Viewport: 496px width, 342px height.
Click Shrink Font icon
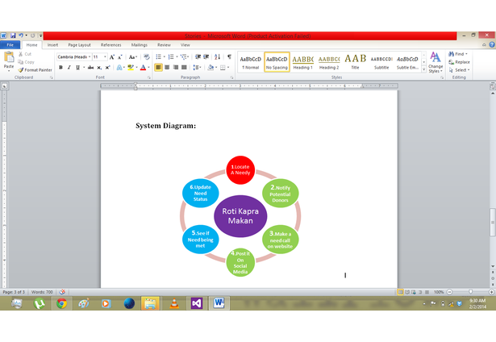pos(120,57)
